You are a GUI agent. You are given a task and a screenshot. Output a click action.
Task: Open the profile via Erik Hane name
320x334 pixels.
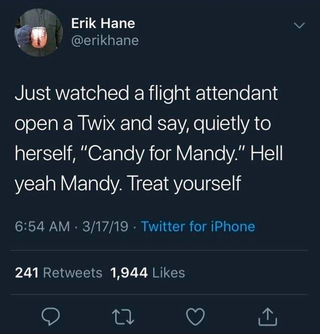pyautogui.click(x=103, y=23)
